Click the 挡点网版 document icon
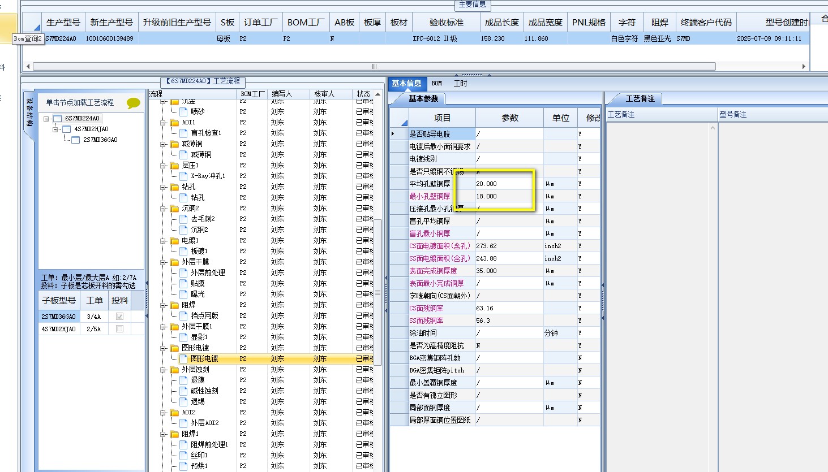 coord(184,316)
